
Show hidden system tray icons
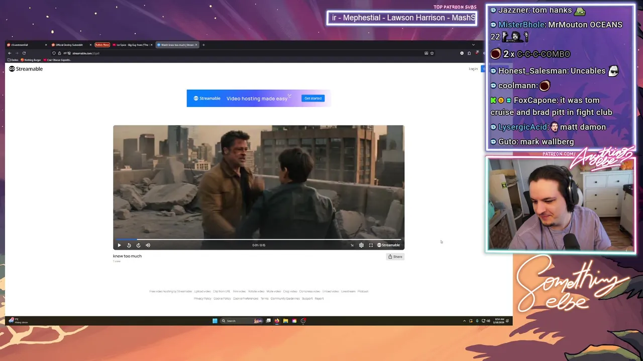point(464,321)
